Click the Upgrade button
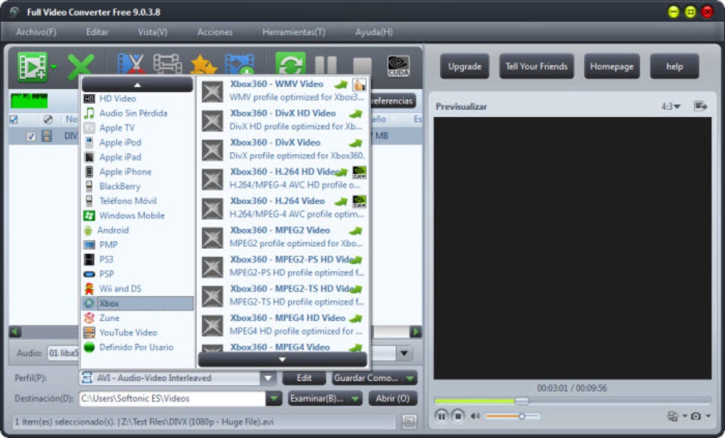Viewport: 725px width, 438px height. (x=465, y=65)
